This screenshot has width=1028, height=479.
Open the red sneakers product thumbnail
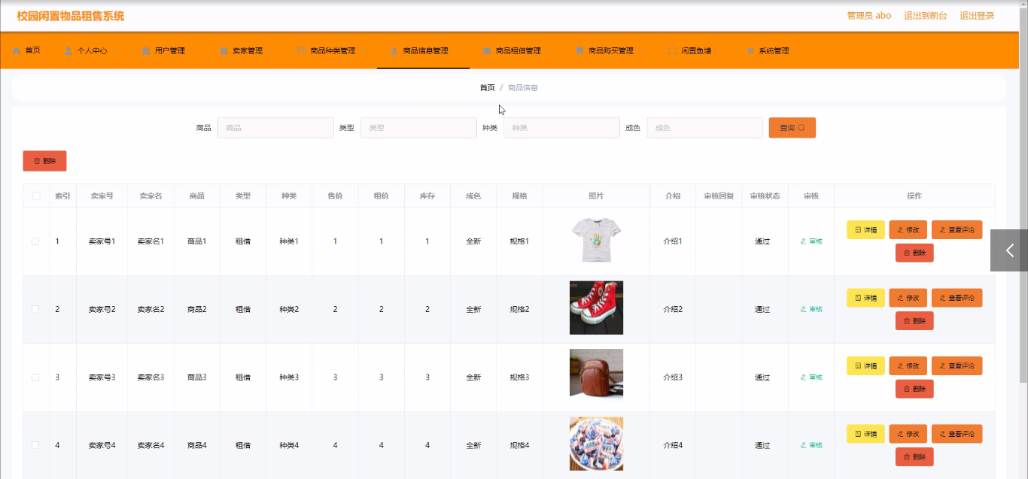[596, 308]
